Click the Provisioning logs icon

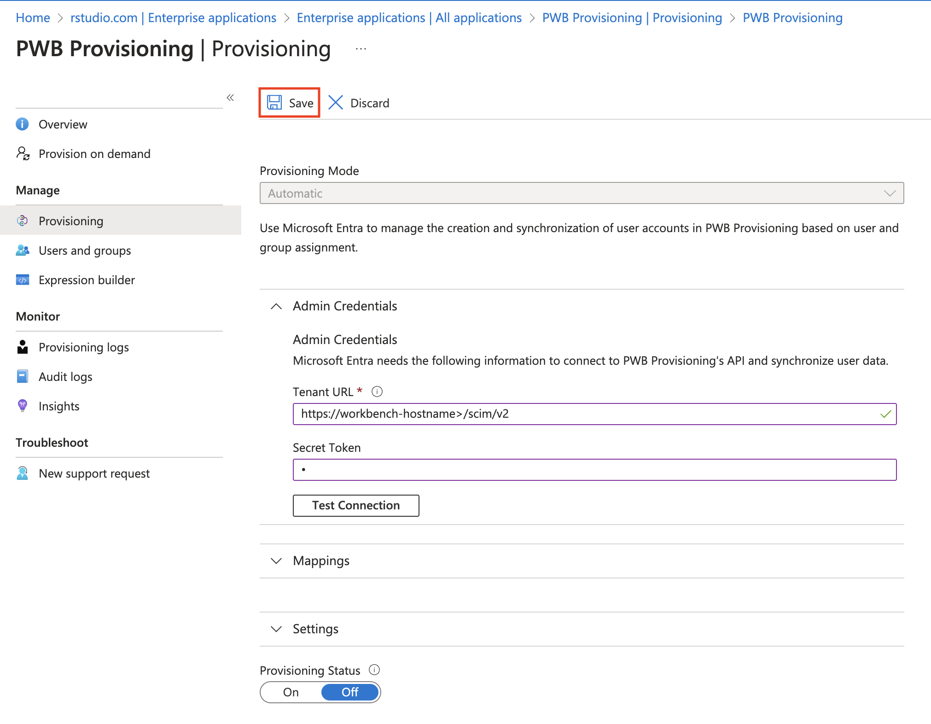tap(23, 347)
